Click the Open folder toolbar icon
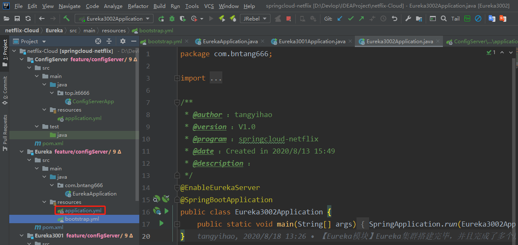Image resolution: width=518 pixels, height=245 pixels. (x=7, y=18)
